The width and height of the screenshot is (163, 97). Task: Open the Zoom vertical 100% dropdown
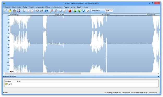(x=109, y=11)
